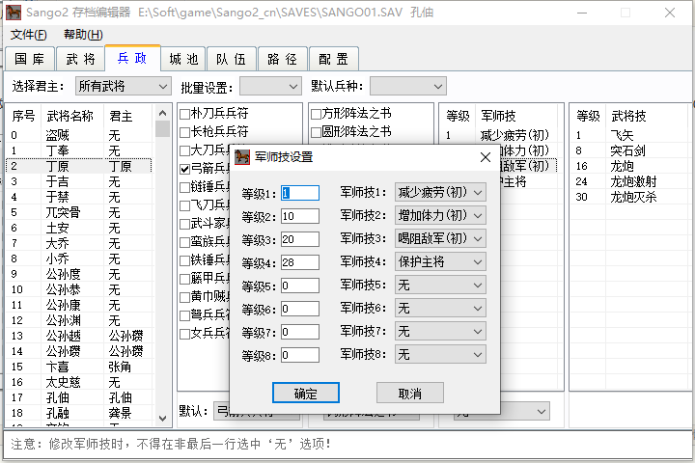The height and width of the screenshot is (463, 695).
Task: Select the 龙炮激射 skill row
Action: 629,181
